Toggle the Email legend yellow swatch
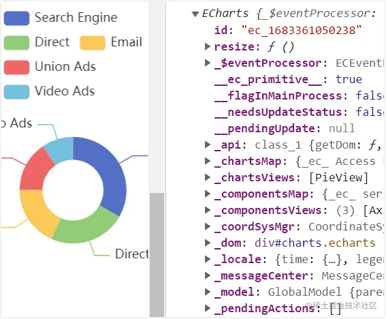This screenshot has height=319, width=386. pyautogui.click(x=93, y=43)
